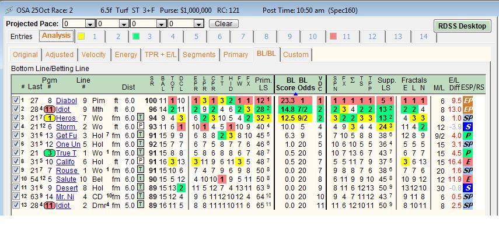Click the T icon in Get Fu row
This screenshot has height=233, width=499.
pos(140,136)
